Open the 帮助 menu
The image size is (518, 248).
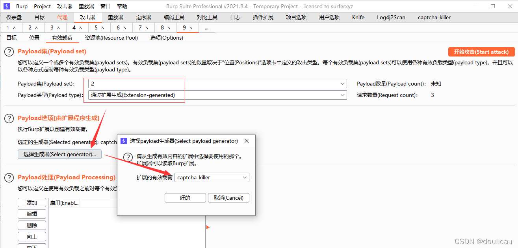pos(122,6)
